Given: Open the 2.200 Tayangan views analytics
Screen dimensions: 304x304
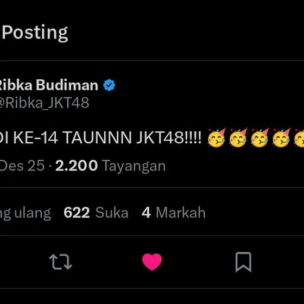Looking at the screenshot, I should [110, 166].
